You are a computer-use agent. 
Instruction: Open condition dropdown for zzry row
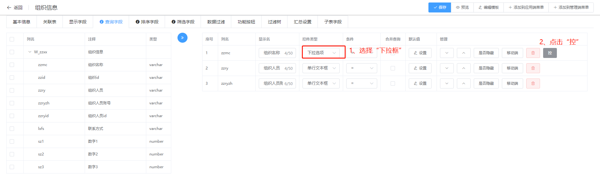(362, 68)
